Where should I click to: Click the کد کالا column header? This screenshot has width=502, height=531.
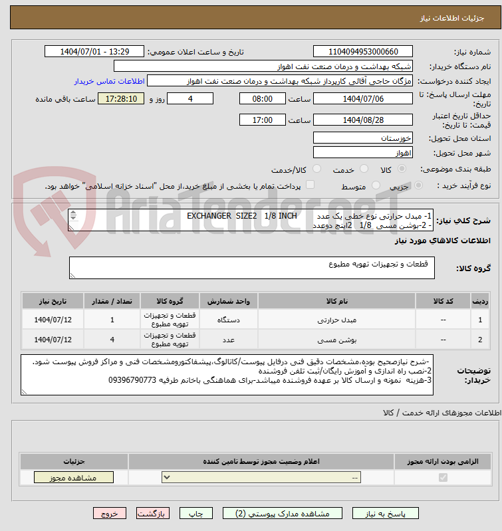coord(443,301)
